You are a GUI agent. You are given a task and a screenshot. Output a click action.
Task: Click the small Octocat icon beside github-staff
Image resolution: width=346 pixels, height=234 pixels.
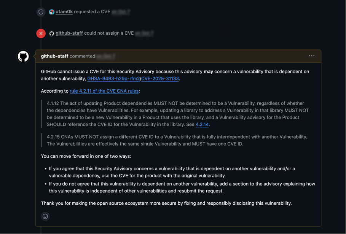(51, 33)
